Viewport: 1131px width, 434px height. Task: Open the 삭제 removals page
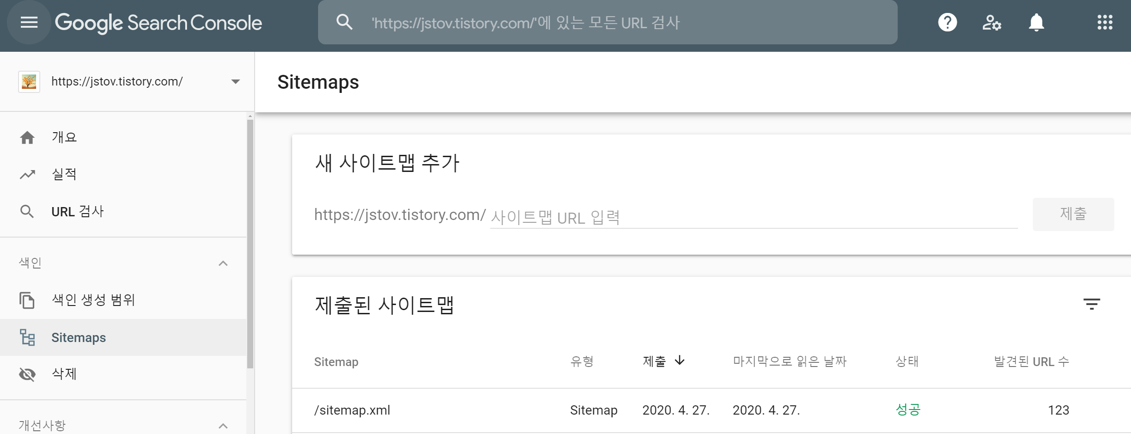point(123,374)
